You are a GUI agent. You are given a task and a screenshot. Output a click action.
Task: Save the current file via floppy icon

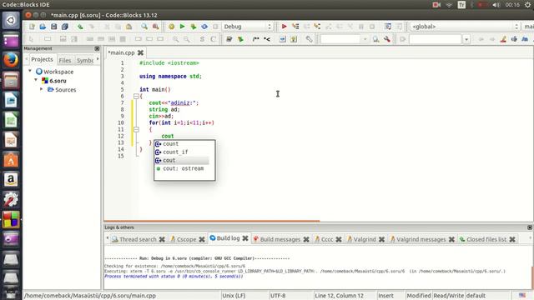point(53,27)
